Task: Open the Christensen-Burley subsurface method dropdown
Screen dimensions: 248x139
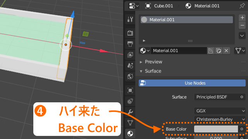Action: (x=220, y=119)
